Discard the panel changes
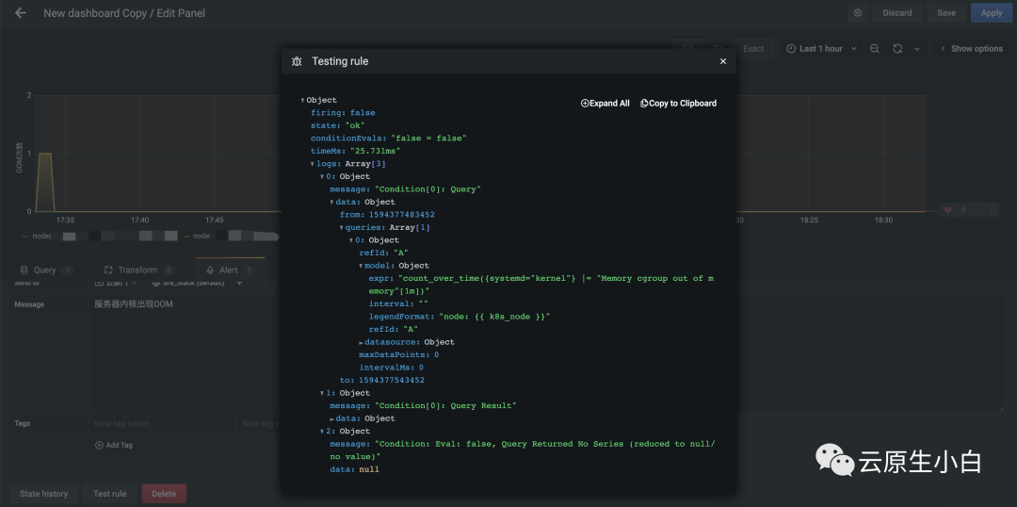This screenshot has width=1017, height=507. point(897,13)
